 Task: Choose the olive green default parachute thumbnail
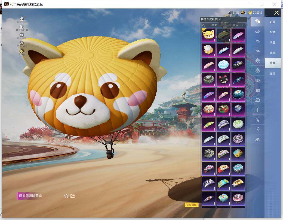coord(223,35)
